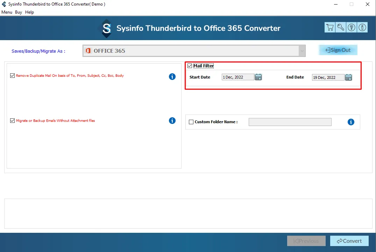Open the Menu menu
This screenshot has height=252, width=376.
7,12
